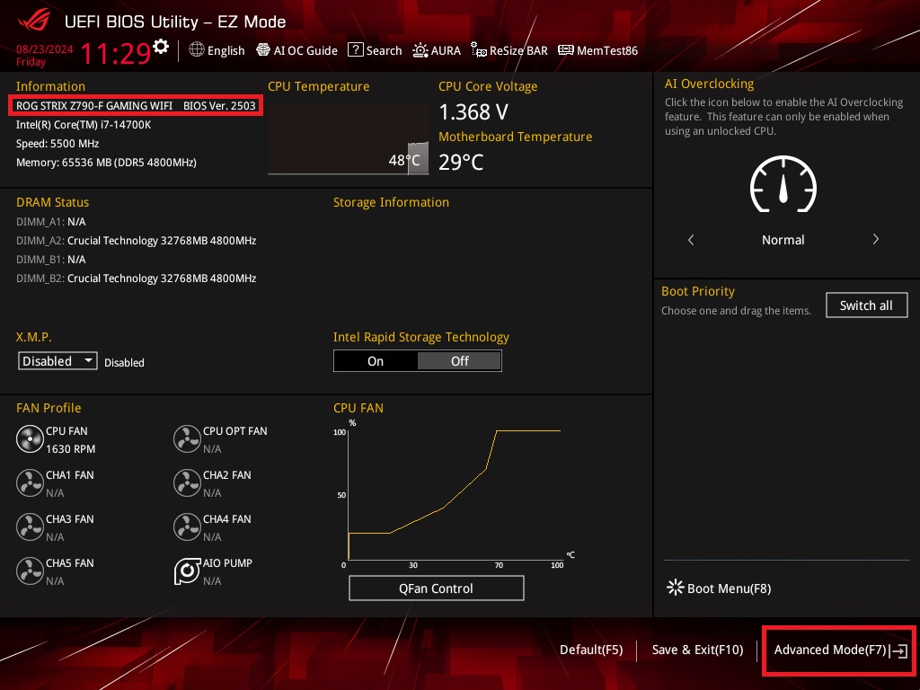
Task: Select the CHA3 FAN icon
Action: click(30, 526)
